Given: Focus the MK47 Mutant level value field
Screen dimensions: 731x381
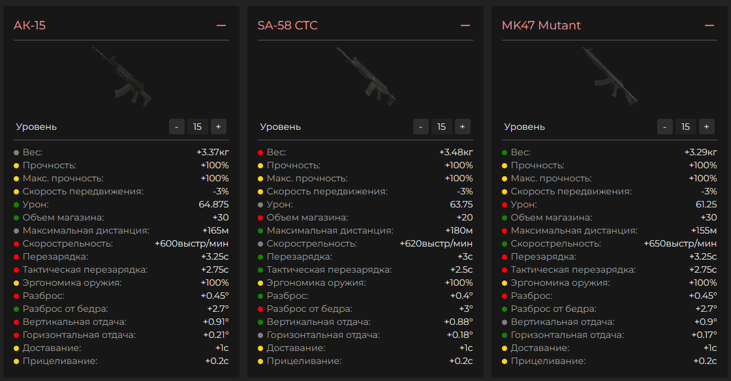Looking at the screenshot, I should tap(686, 127).
